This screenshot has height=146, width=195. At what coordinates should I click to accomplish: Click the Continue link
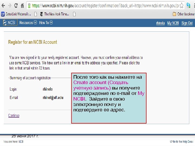(14, 115)
